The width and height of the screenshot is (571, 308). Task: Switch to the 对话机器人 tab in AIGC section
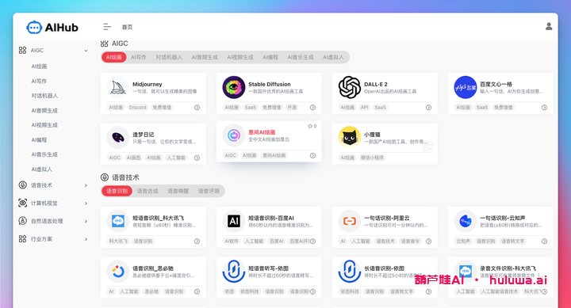coord(169,57)
